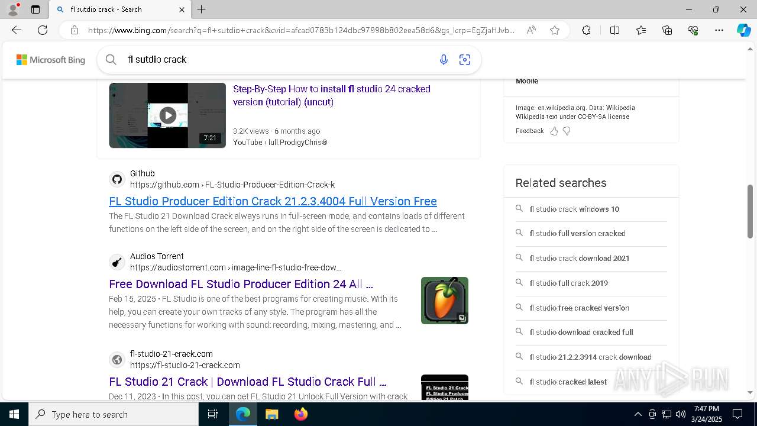Open 'Step-By-Step How to install fl studio 24' link
The width and height of the screenshot is (757, 426).
[x=332, y=95]
